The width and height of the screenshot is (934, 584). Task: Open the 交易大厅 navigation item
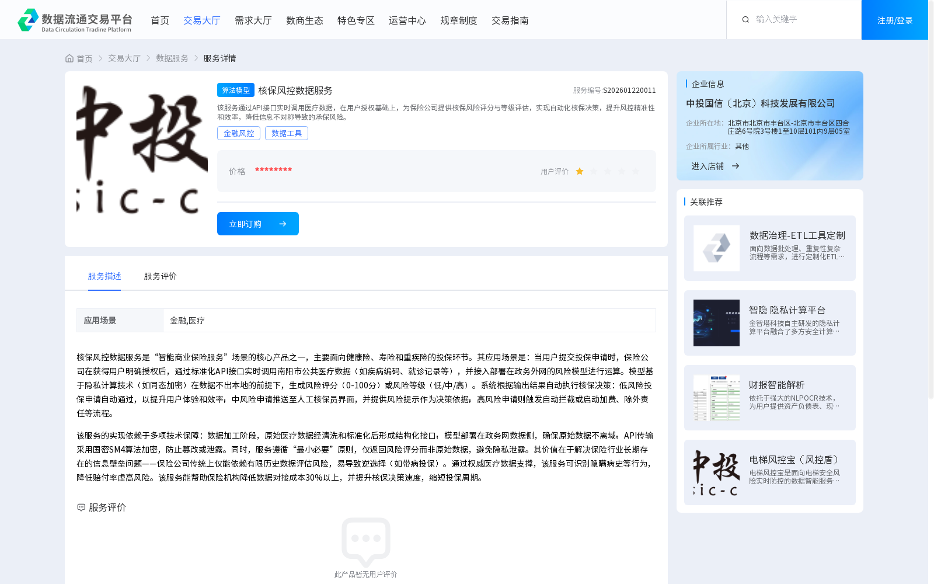(x=202, y=20)
